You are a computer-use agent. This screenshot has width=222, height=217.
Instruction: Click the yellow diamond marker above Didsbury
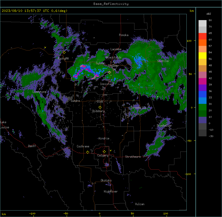click(x=100, y=107)
